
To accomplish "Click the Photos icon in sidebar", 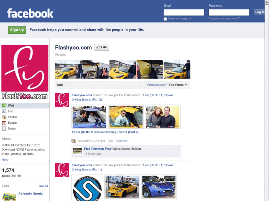I will pos(4,117).
